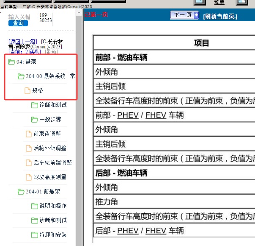Image resolution: width=255 pixels, height=246 pixels.
Task: Collapse the 04: 悬架 folder icon
Action: 11,62
